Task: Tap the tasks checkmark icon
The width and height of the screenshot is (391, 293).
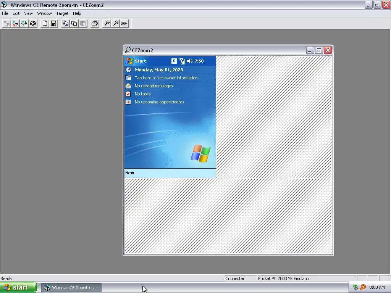Action: 128,94
